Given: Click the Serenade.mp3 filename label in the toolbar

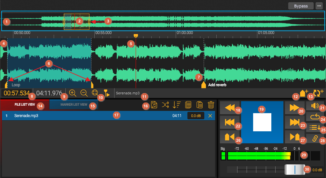Looking at the screenshot, I should 128,93.
